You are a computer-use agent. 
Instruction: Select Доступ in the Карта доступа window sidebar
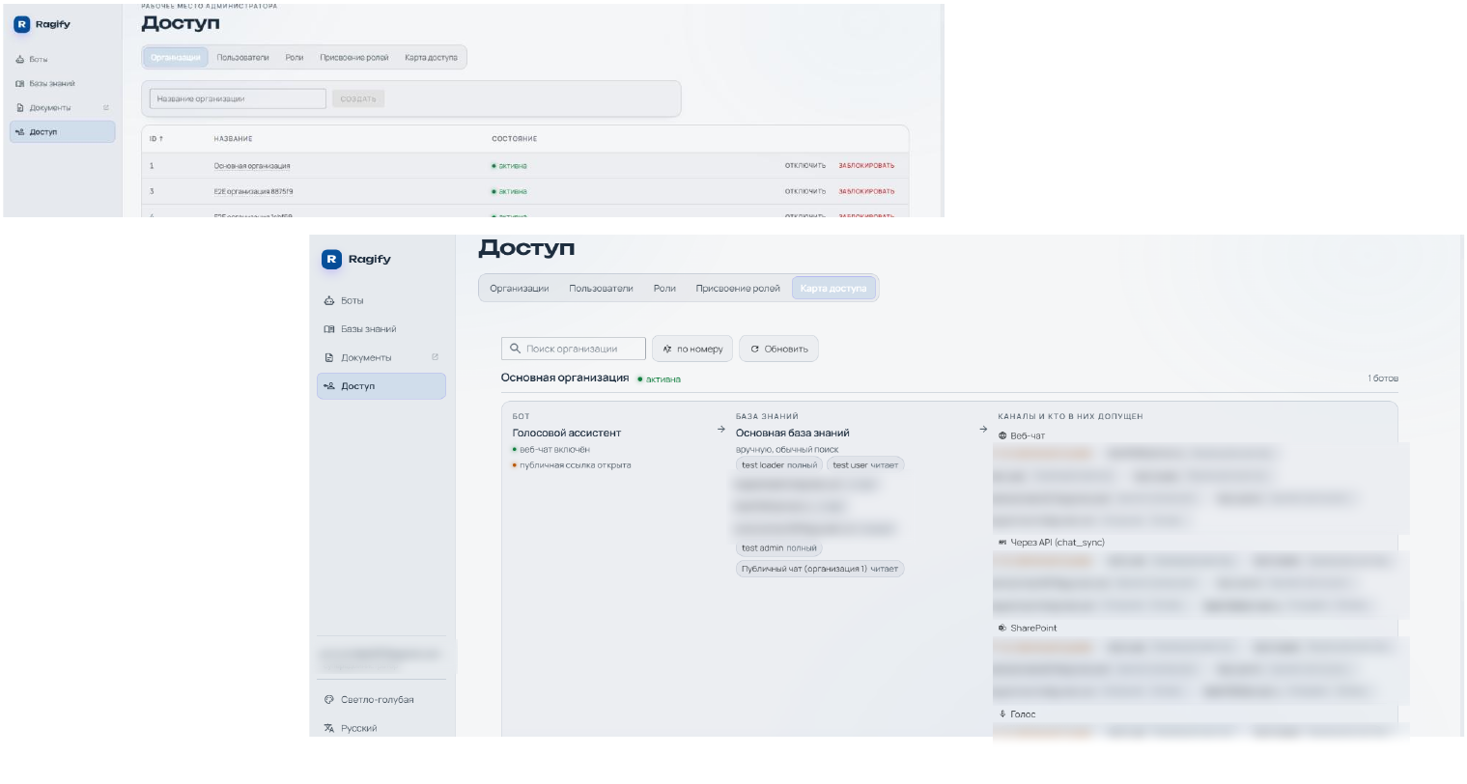[381, 386]
